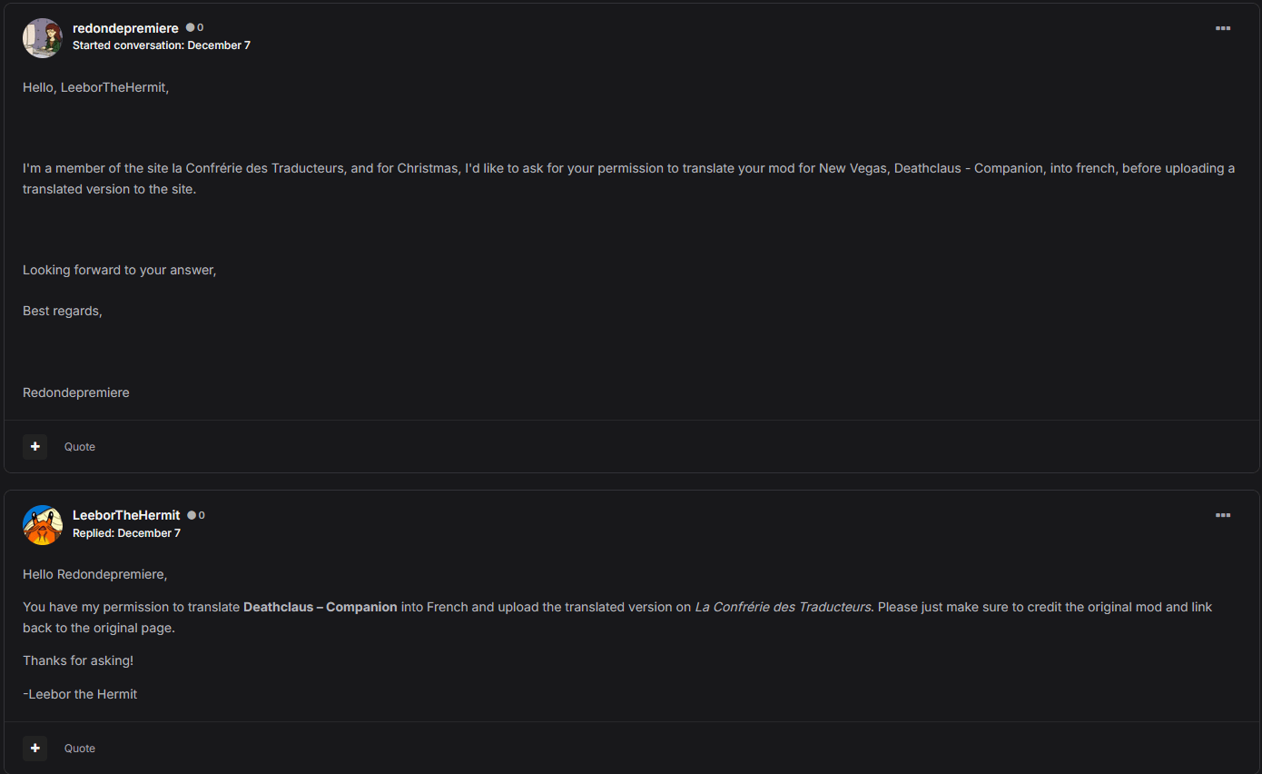This screenshot has width=1262, height=774.
Task: Open LeeborTheHermit username profile link
Action: pos(126,515)
